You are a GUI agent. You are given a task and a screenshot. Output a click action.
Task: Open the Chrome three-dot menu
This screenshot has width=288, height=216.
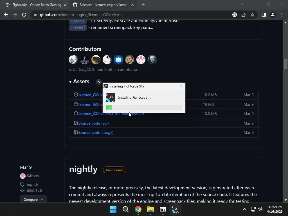282,15
